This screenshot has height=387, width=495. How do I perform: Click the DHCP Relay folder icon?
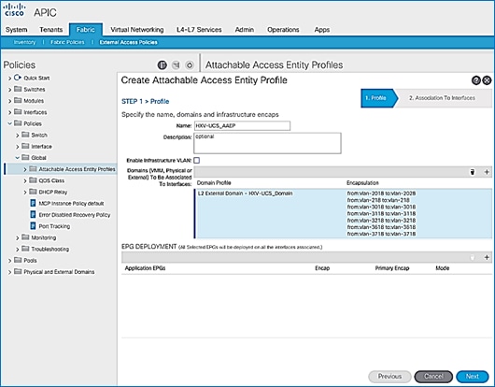click(x=33, y=192)
